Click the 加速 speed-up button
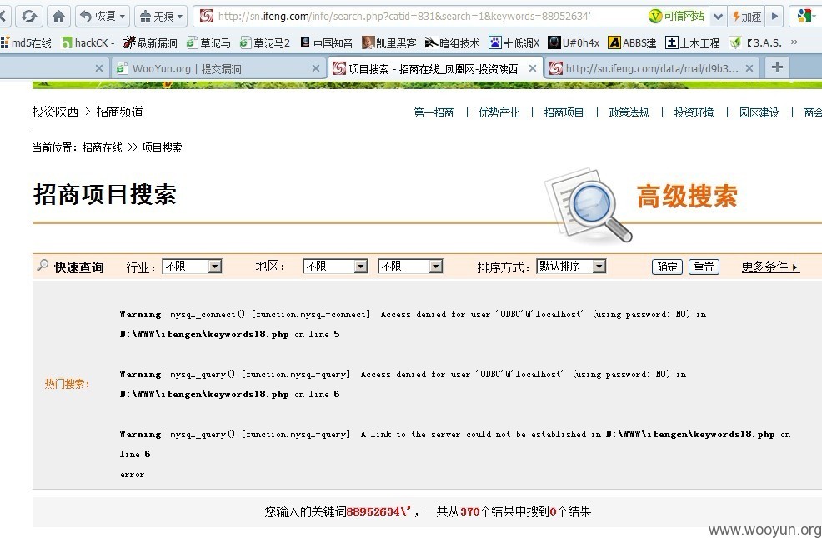 tap(746, 16)
